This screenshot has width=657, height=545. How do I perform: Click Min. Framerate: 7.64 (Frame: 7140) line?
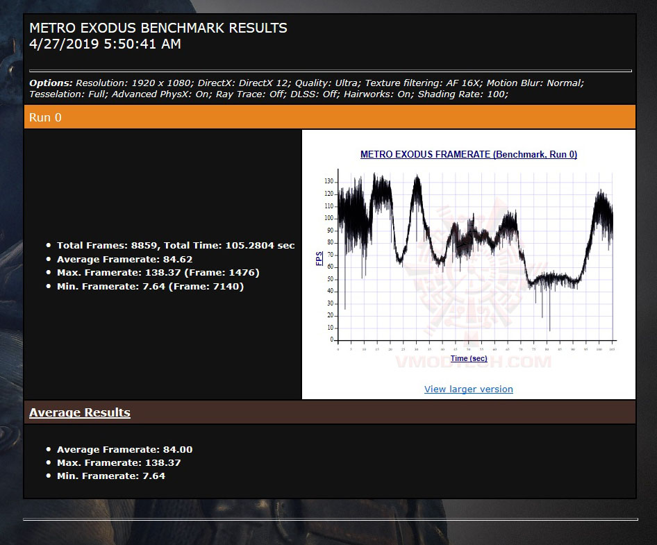pyautogui.click(x=151, y=287)
